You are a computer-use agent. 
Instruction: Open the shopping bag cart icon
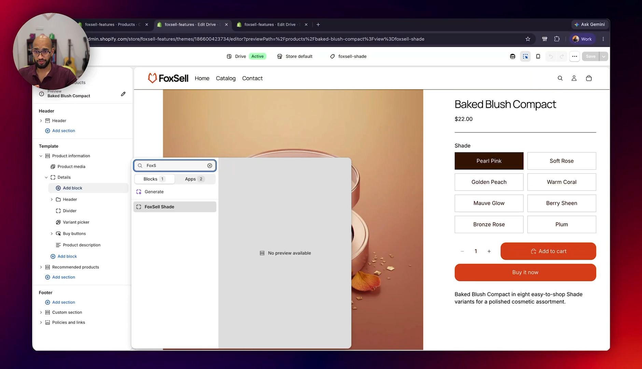click(x=589, y=78)
